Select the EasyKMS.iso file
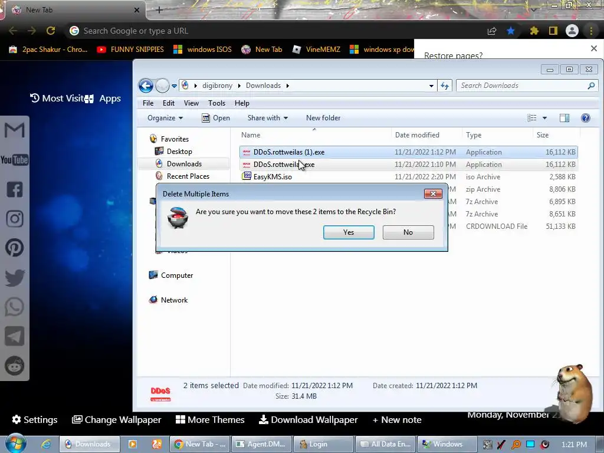Image resolution: width=604 pixels, height=453 pixels. (408, 177)
